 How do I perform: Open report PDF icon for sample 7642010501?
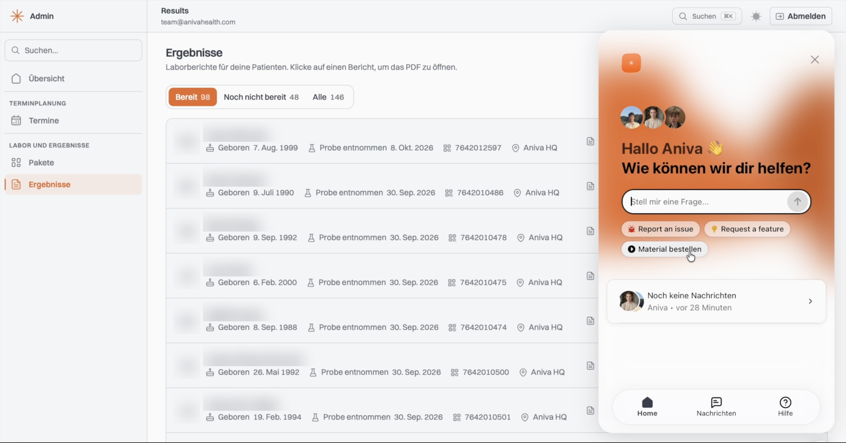590,410
